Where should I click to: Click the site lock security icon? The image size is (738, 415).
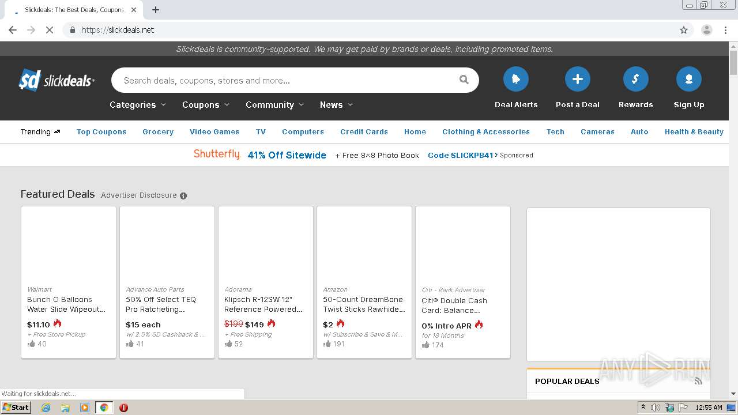(72, 30)
